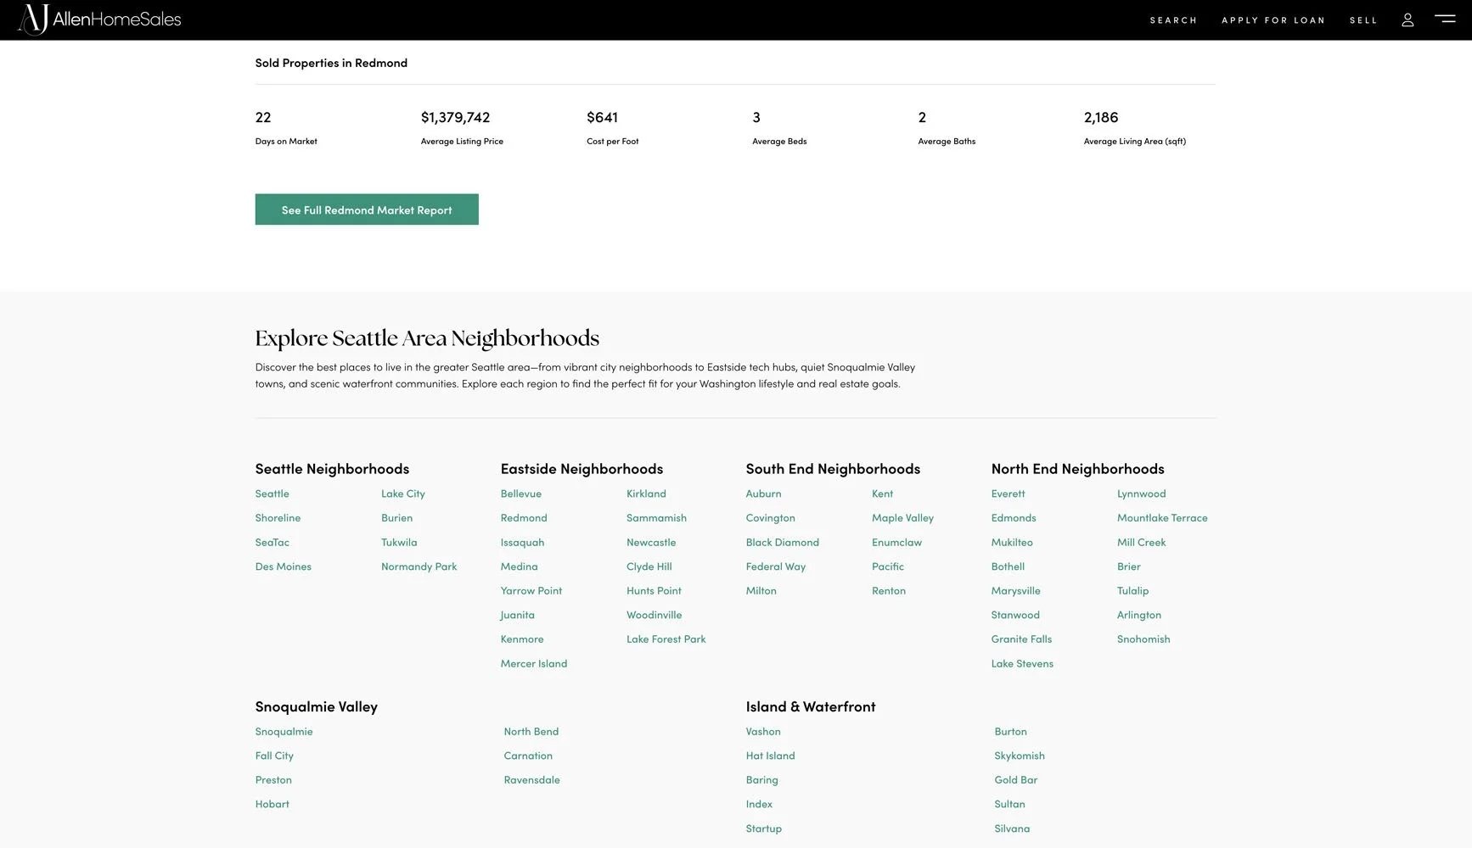Screen dimensions: 1472x848
Task: Open the Search nav item
Action: coord(1173,20)
